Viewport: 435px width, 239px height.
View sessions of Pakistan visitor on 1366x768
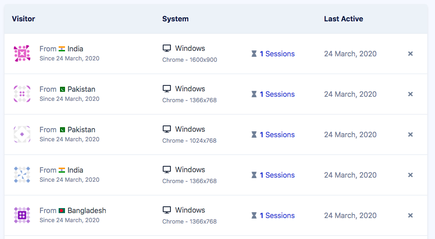277,94
